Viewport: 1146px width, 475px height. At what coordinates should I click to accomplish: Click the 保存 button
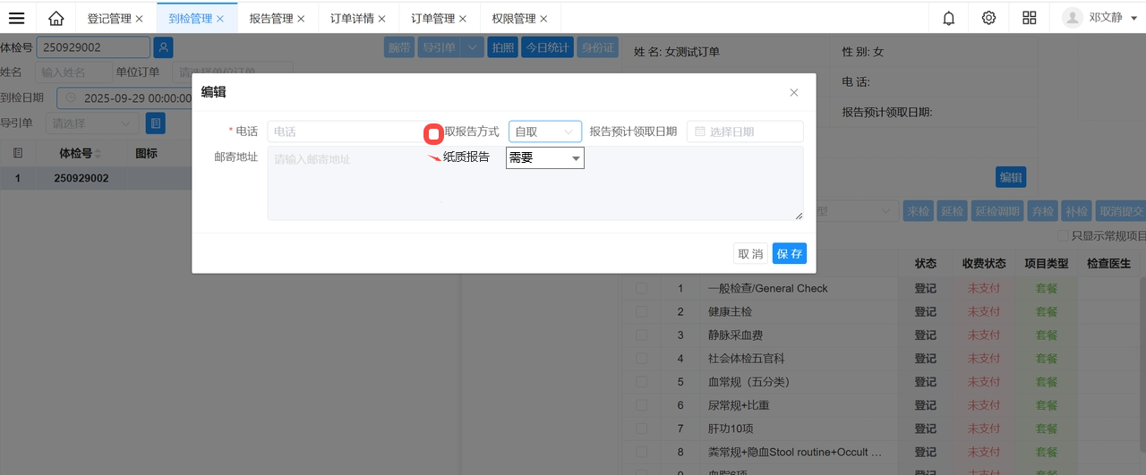tap(789, 254)
